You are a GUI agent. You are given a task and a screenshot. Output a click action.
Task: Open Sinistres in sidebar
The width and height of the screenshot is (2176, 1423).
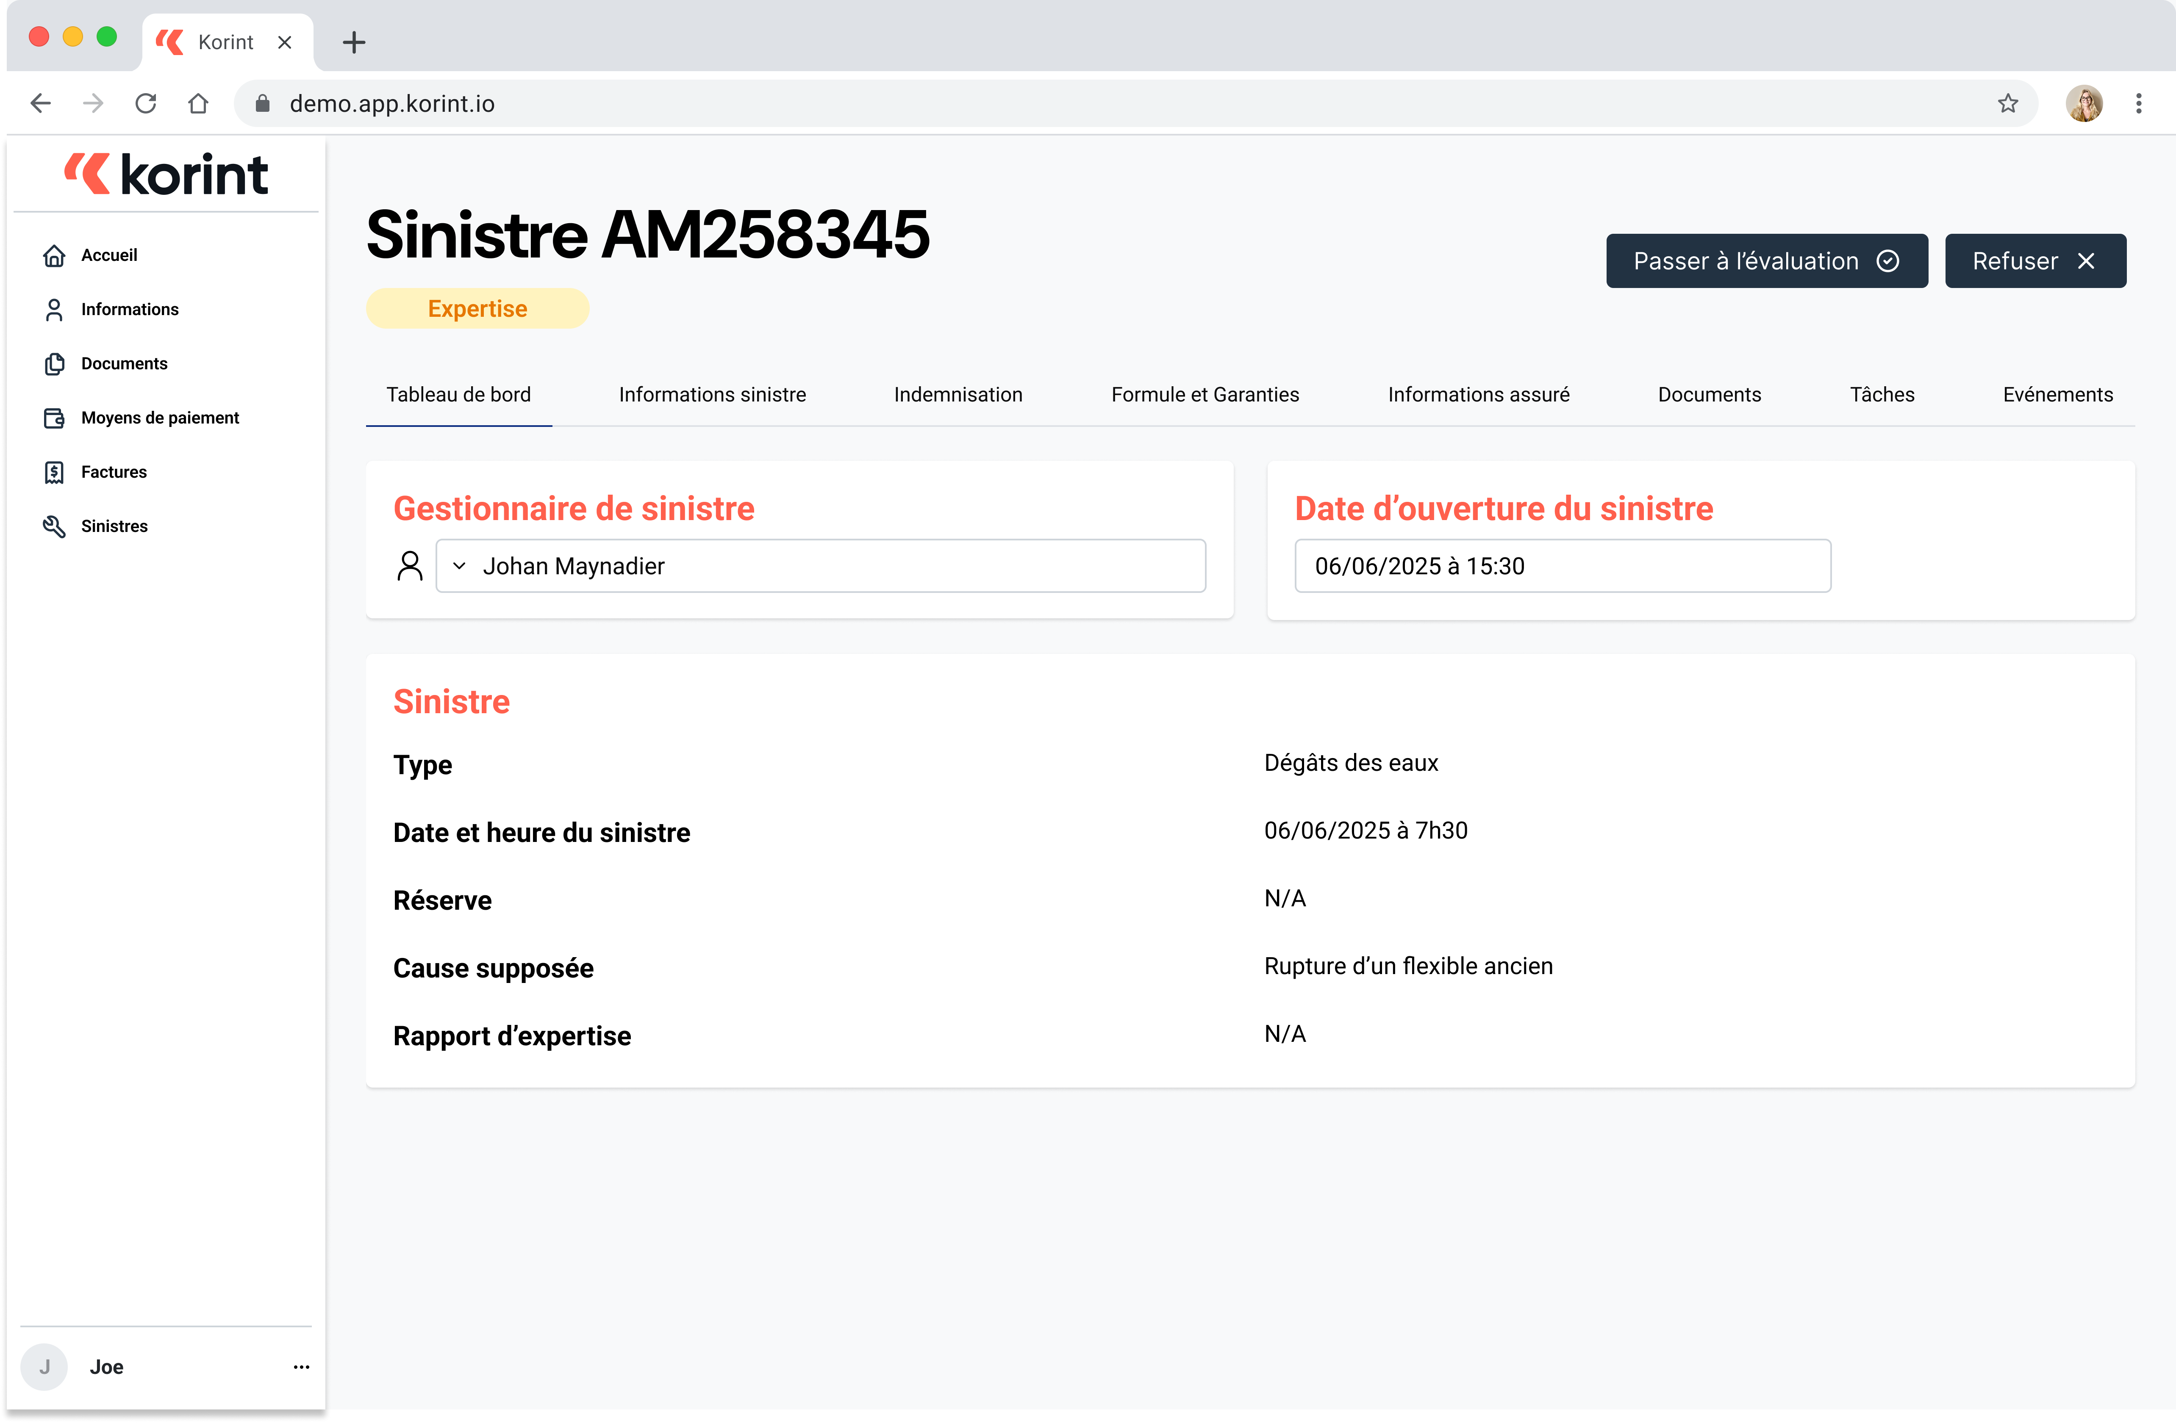(114, 526)
